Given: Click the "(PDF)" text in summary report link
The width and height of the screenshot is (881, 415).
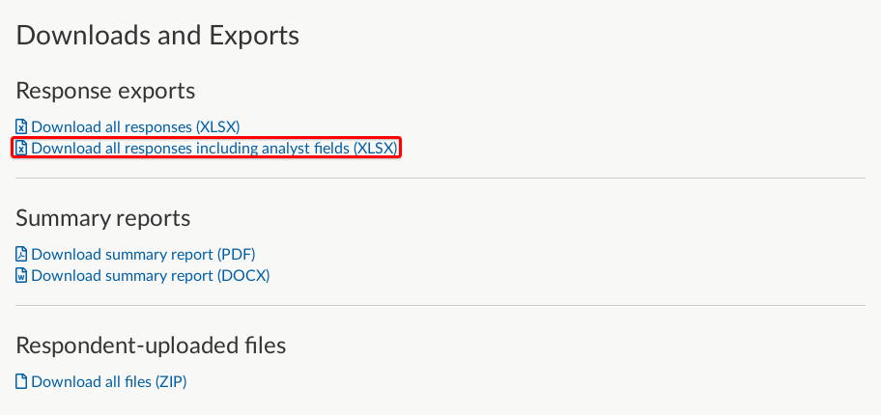Looking at the screenshot, I should 236,255.
